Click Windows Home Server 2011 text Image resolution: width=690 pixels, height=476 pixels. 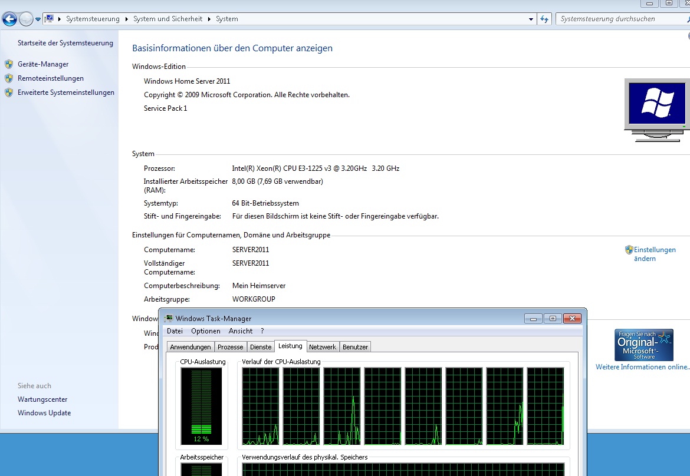[x=187, y=81]
